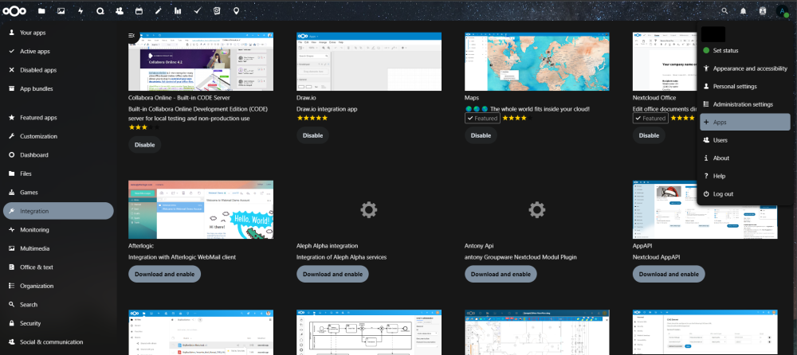Open the Search category in the sidebar
This screenshot has width=797, height=355.
pyautogui.click(x=58, y=305)
